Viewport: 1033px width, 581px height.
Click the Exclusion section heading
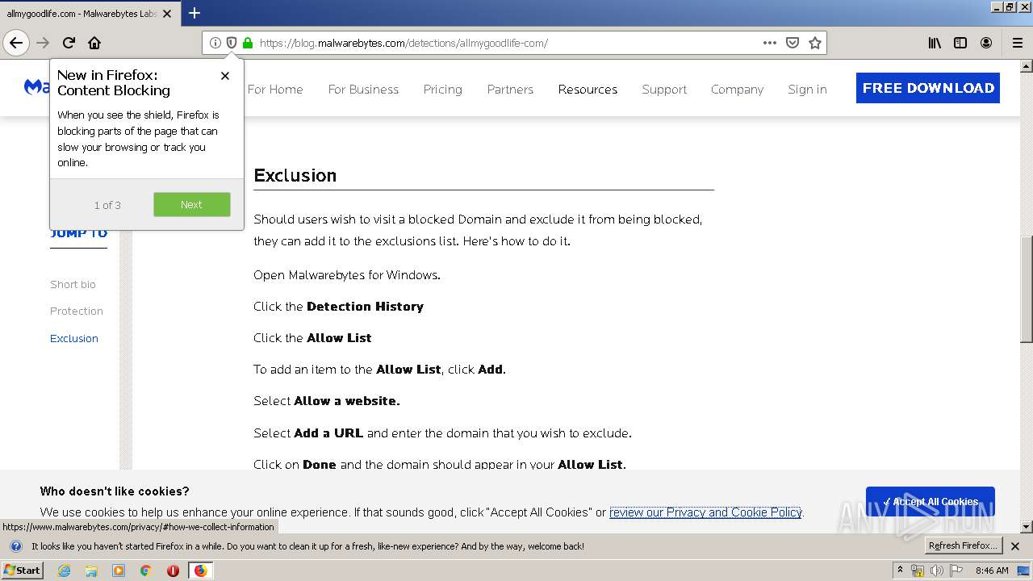point(295,175)
